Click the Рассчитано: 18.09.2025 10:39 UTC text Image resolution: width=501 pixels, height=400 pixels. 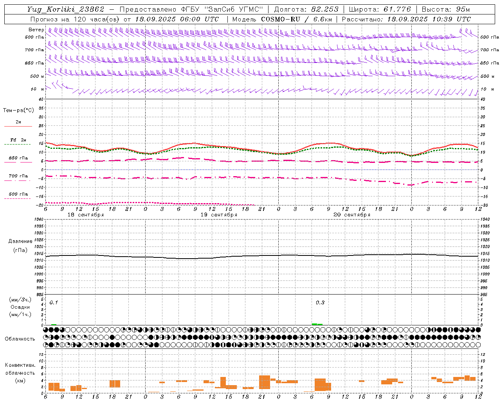tap(406, 19)
